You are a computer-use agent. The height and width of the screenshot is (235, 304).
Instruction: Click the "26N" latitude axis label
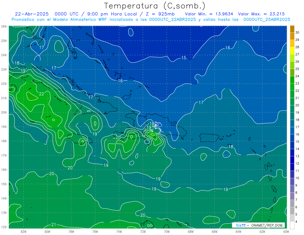point(4,26)
